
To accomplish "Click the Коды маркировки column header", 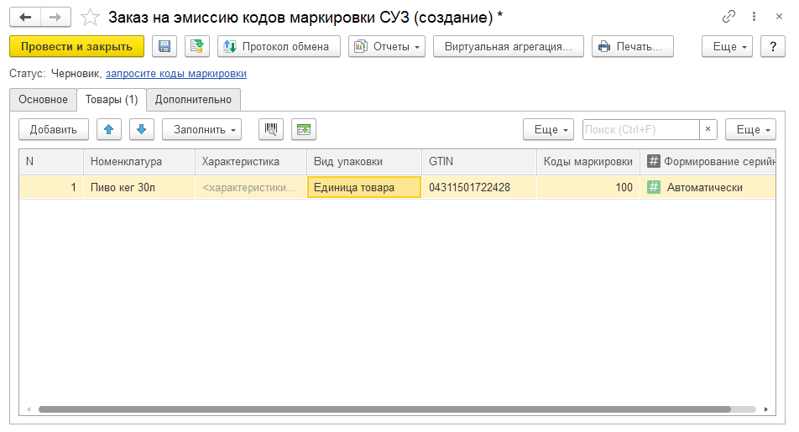I will (x=588, y=162).
